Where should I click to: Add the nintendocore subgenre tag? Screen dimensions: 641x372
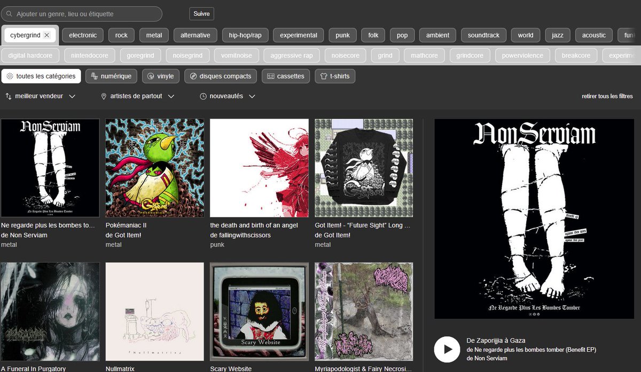[89, 56]
